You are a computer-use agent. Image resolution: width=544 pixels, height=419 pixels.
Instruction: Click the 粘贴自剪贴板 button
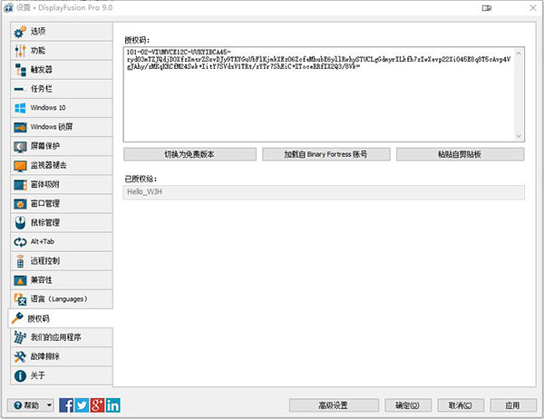(460, 154)
